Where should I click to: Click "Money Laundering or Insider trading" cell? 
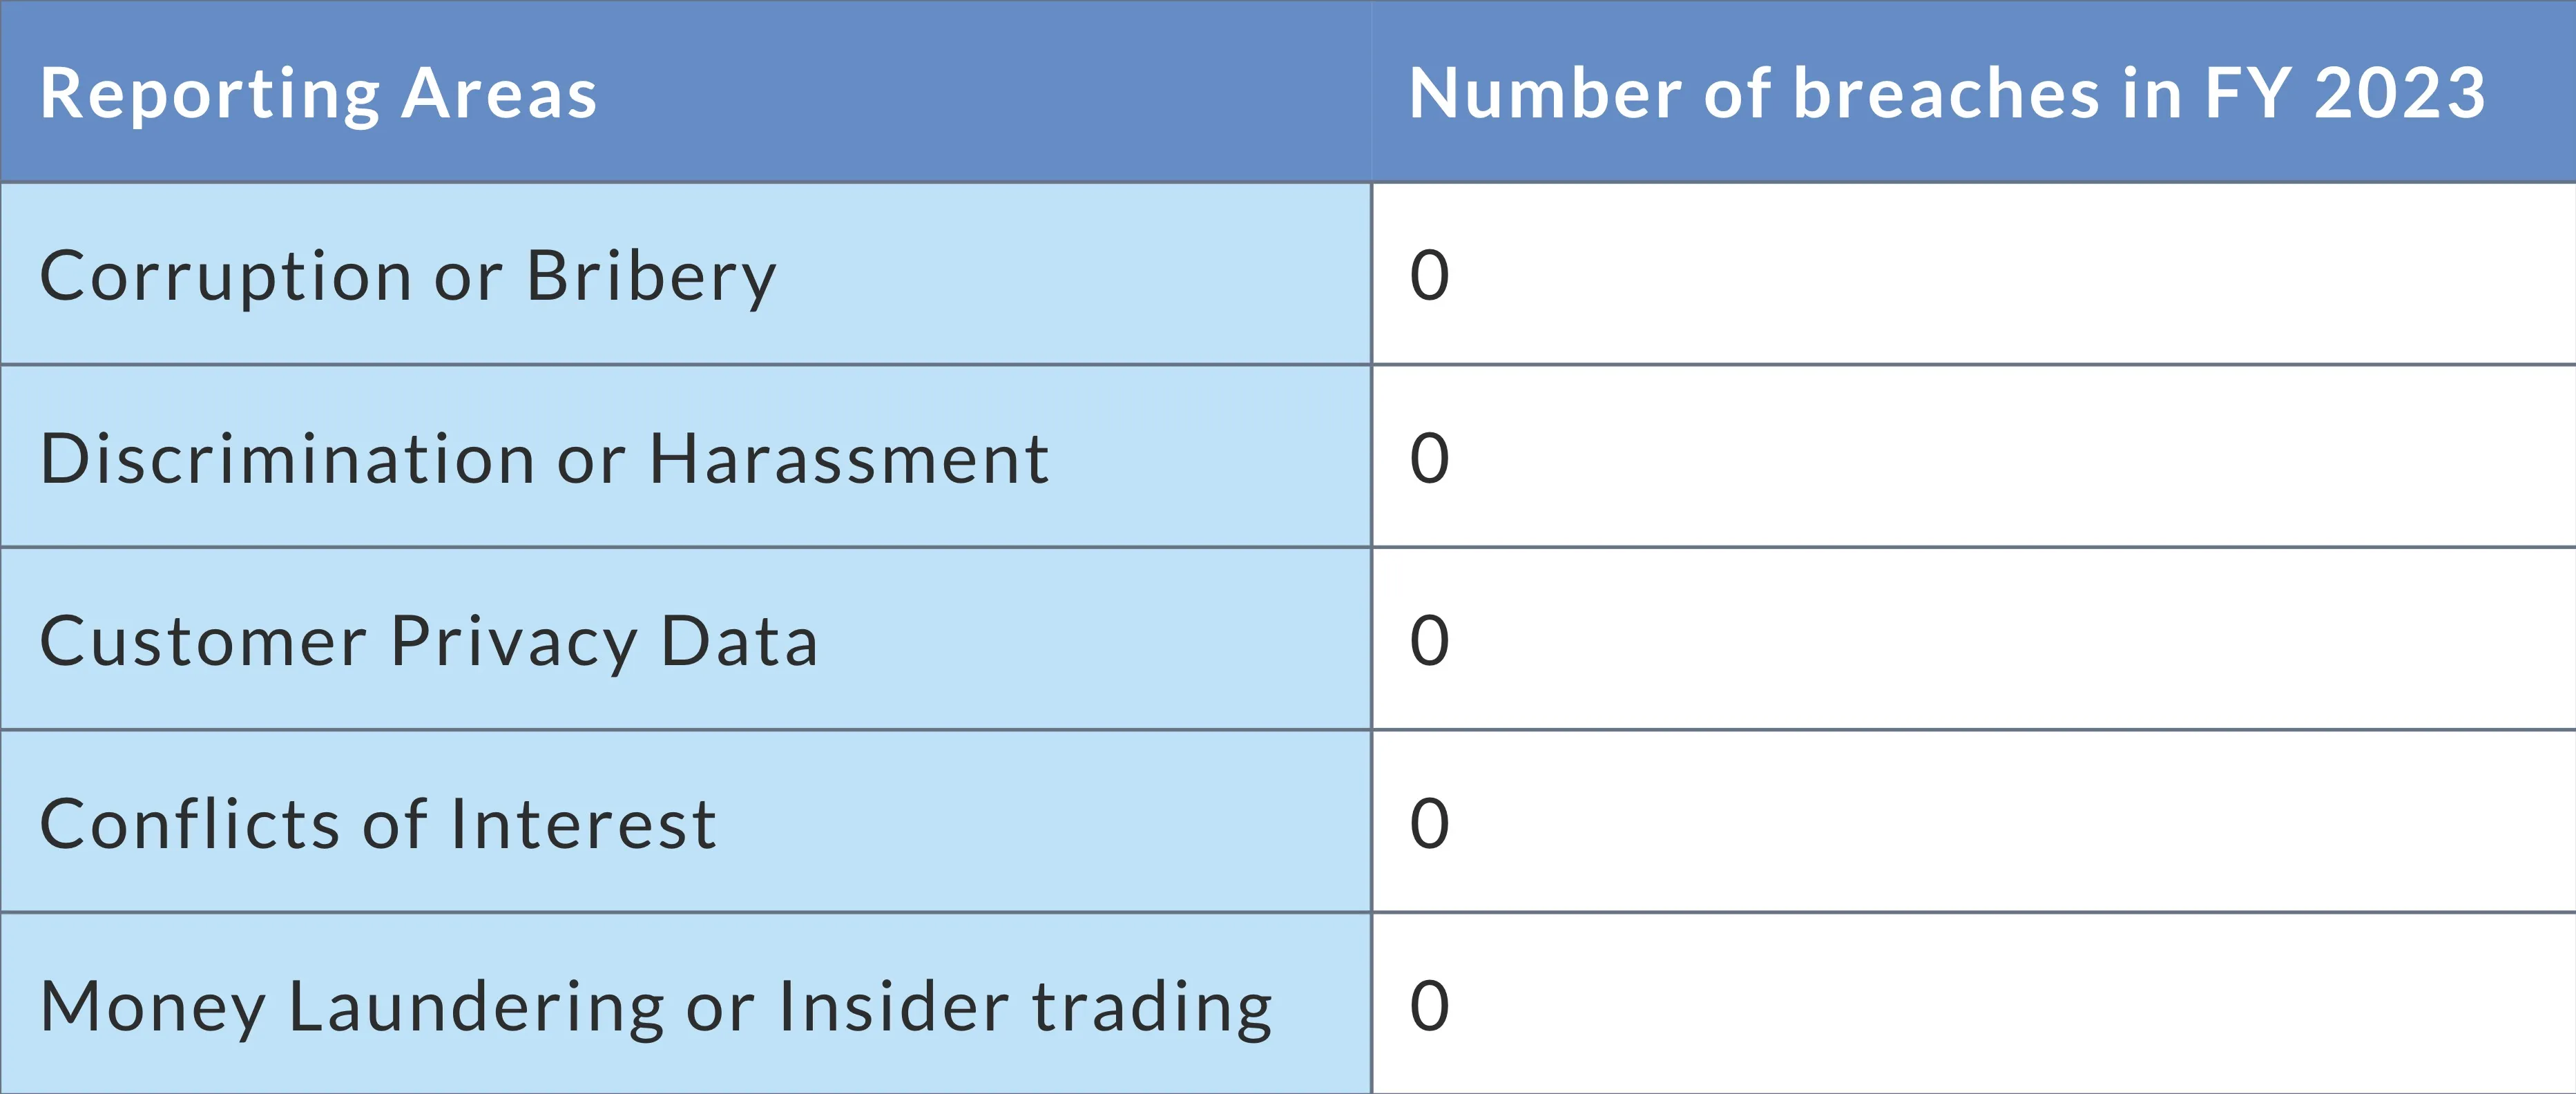(655, 1006)
